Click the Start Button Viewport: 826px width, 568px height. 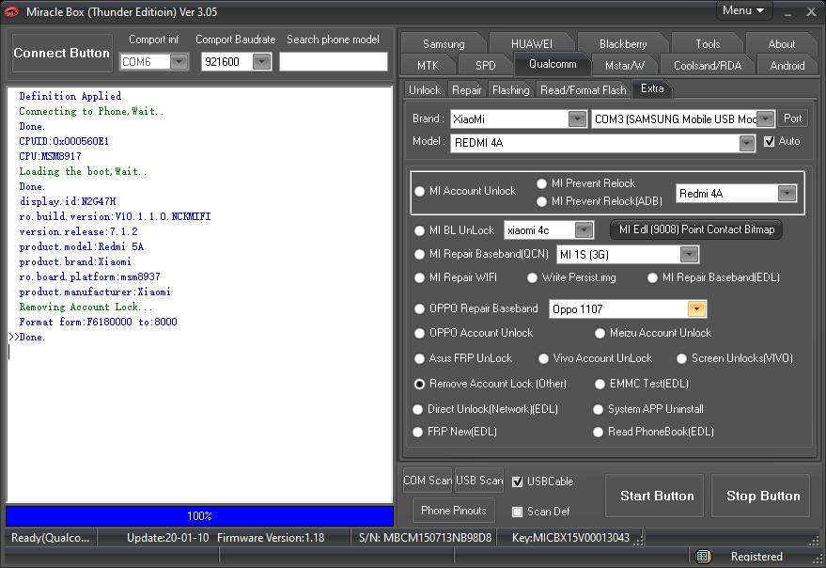(654, 496)
